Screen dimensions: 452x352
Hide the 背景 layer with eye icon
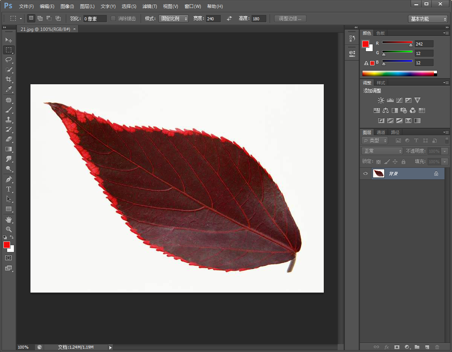pos(365,173)
